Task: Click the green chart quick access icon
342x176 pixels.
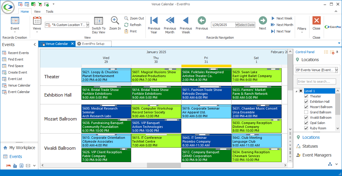Action: (33, 4)
